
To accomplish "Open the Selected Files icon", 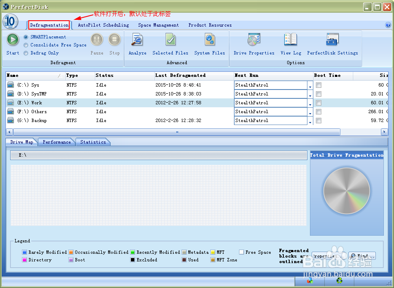I will 171,40.
